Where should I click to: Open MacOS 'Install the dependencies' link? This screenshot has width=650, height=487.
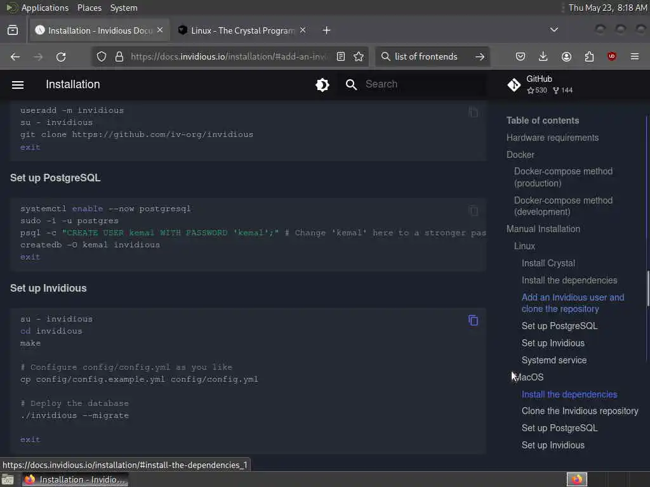click(569, 394)
